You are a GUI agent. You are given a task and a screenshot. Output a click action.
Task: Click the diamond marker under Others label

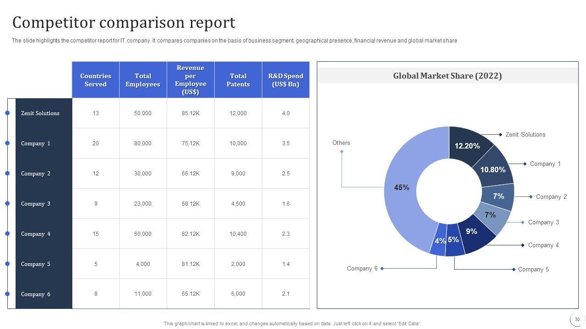(342, 152)
